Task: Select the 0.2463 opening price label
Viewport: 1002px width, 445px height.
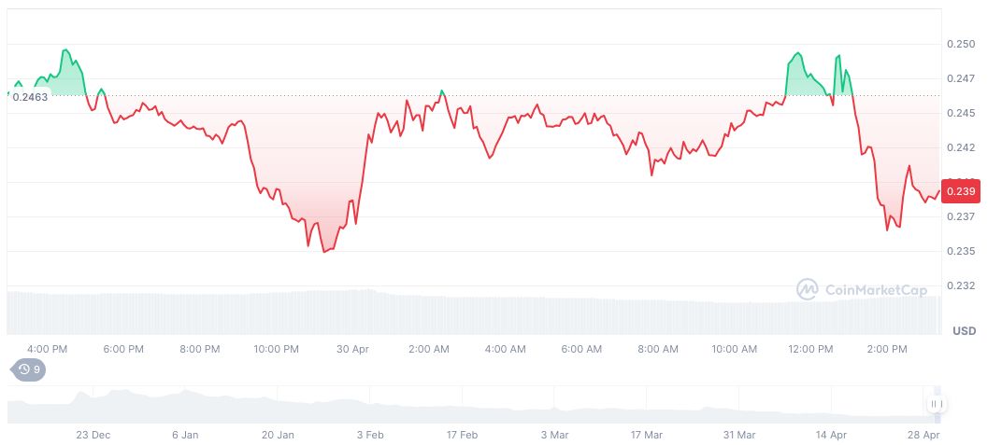Action: tap(30, 98)
